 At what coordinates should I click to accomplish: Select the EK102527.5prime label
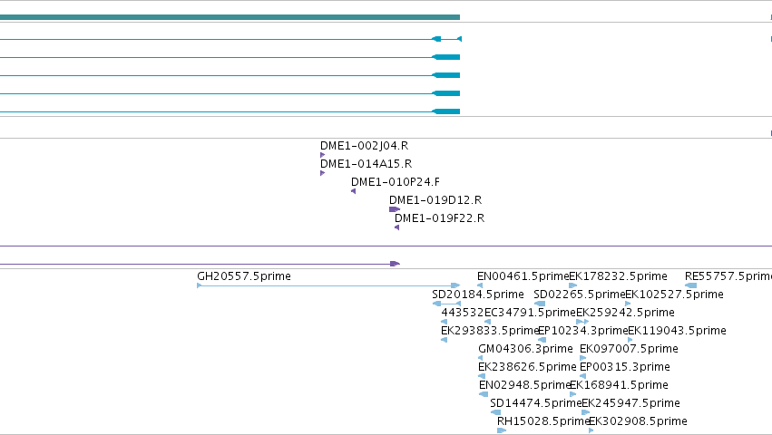point(675,295)
